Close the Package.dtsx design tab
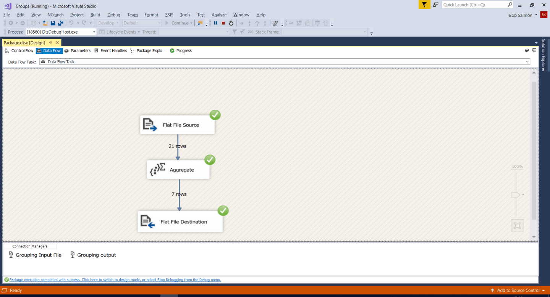 (57, 43)
